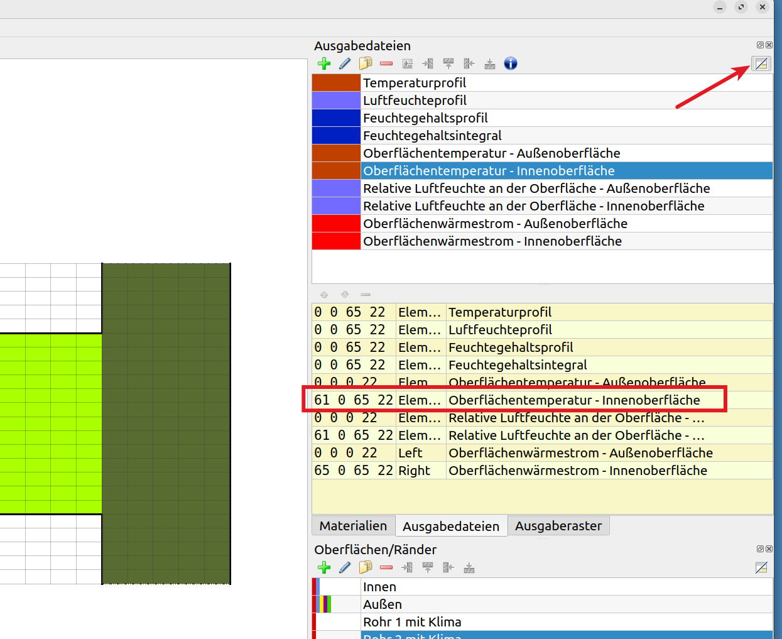Select the Left Oberflächenwärmestrom - Außenoberfläche assignment
Screen dimensions: 782x639
(542, 453)
